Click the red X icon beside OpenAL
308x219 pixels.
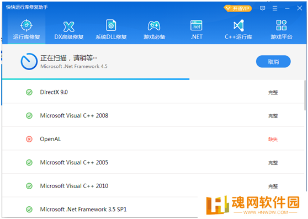click(29, 140)
